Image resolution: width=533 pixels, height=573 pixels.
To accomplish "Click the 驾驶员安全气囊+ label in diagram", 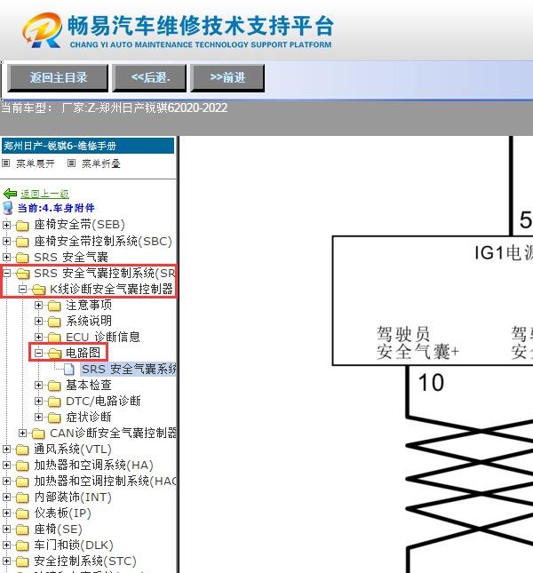I will coord(418,343).
